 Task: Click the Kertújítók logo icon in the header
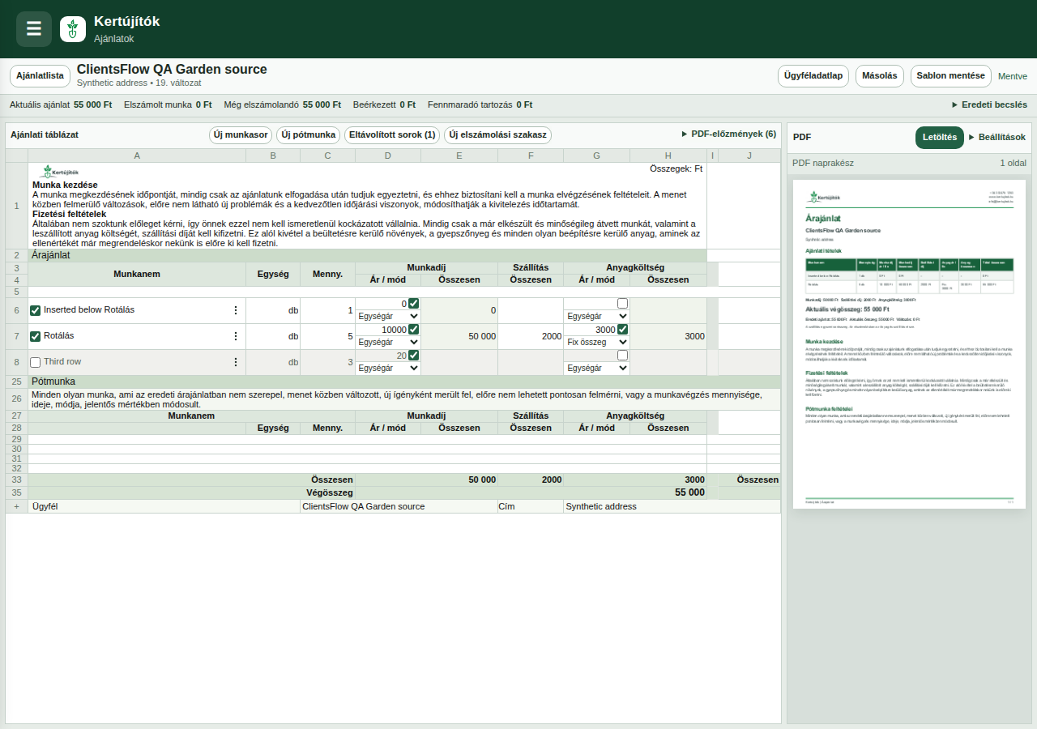[73, 29]
